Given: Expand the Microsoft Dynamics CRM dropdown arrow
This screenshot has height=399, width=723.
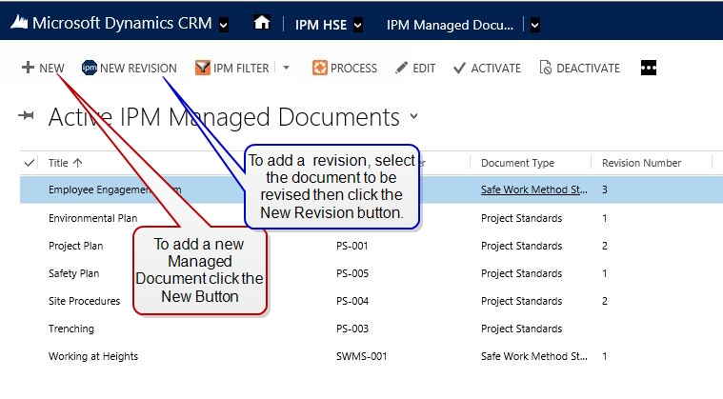Looking at the screenshot, I should [223, 24].
